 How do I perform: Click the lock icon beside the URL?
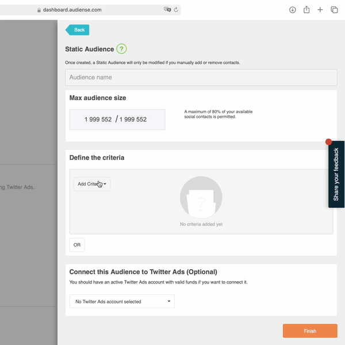pyautogui.click(x=39, y=10)
